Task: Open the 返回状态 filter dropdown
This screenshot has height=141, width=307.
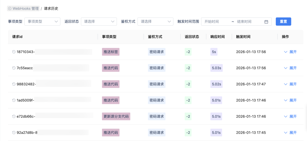Action: [99, 22]
